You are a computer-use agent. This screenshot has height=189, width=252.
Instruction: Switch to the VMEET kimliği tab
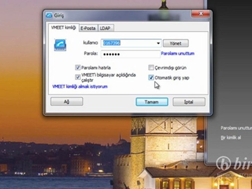click(x=64, y=28)
